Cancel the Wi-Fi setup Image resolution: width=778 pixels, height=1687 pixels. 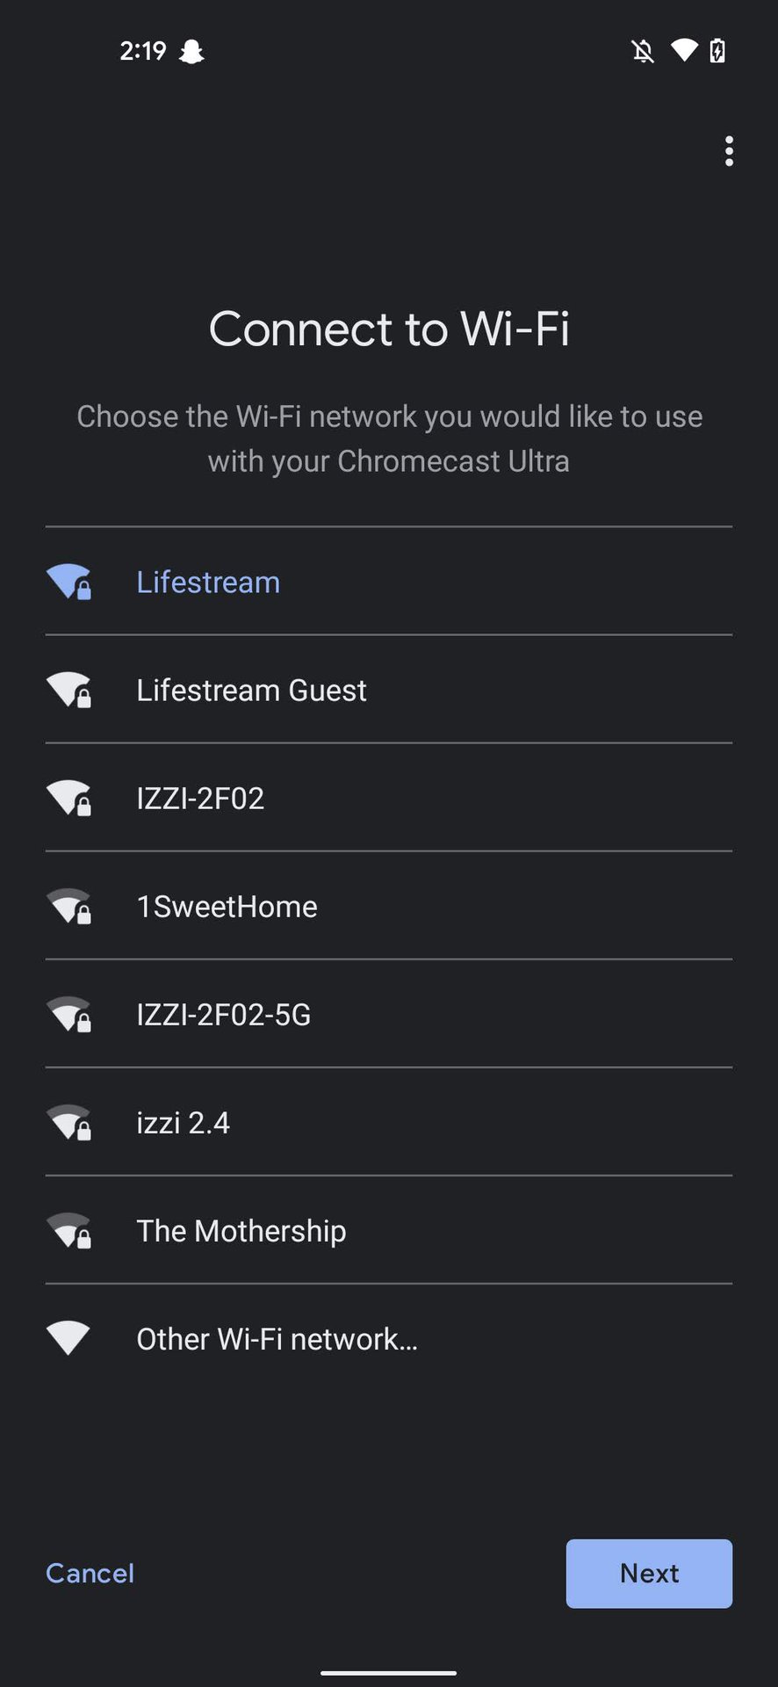tap(90, 1573)
